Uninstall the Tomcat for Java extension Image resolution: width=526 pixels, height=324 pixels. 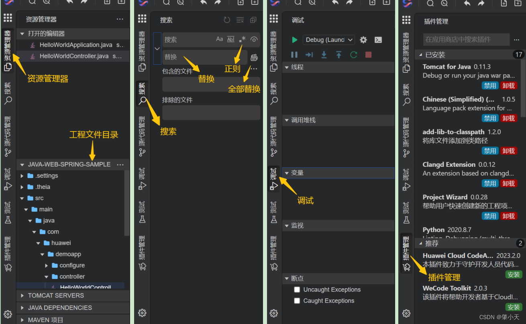(x=508, y=85)
